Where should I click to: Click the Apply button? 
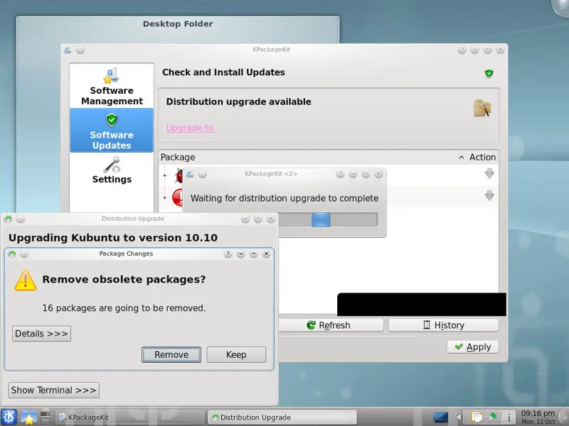[473, 347]
